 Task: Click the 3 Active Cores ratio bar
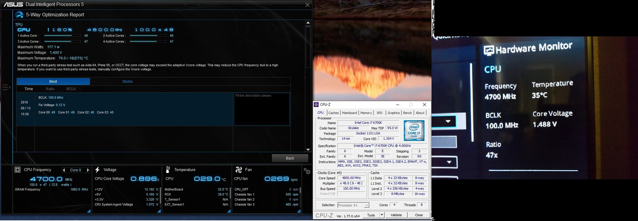pyautogui.click(x=63, y=42)
